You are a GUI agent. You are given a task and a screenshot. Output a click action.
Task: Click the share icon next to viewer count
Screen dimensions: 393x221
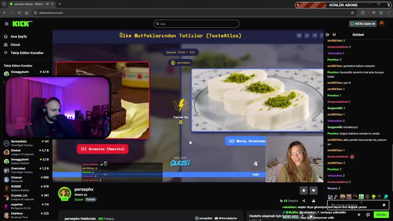pyautogui.click(x=304, y=201)
